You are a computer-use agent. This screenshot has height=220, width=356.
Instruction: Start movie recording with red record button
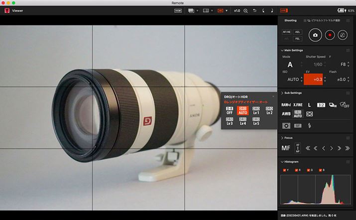pyautogui.click(x=329, y=35)
